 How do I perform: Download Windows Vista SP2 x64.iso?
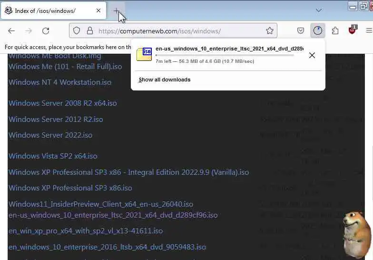pos(53,156)
